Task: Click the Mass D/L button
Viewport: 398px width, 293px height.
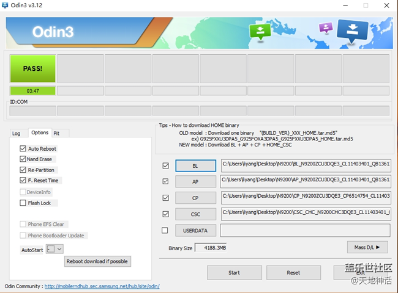Action: [367, 247]
